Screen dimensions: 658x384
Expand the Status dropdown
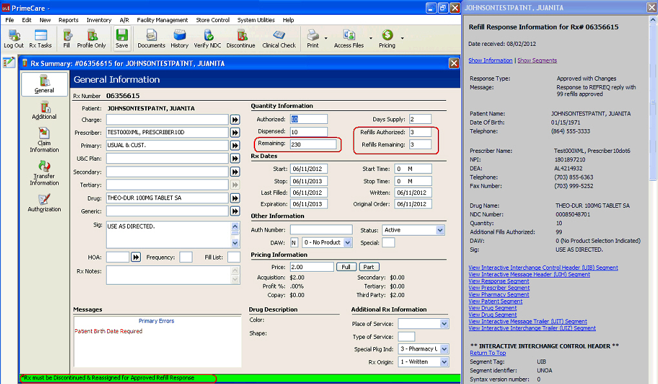pyautogui.click(x=440, y=230)
